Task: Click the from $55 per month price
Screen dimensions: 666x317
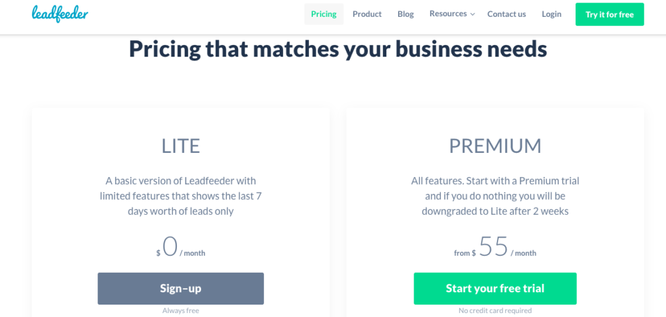Action: [x=495, y=247]
